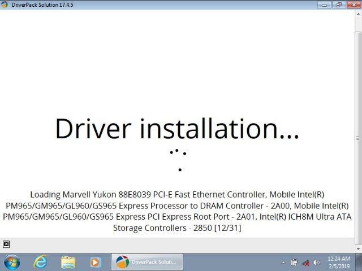Open Internet Explorer from the taskbar
The height and width of the screenshot is (271, 362).
pyautogui.click(x=40, y=262)
